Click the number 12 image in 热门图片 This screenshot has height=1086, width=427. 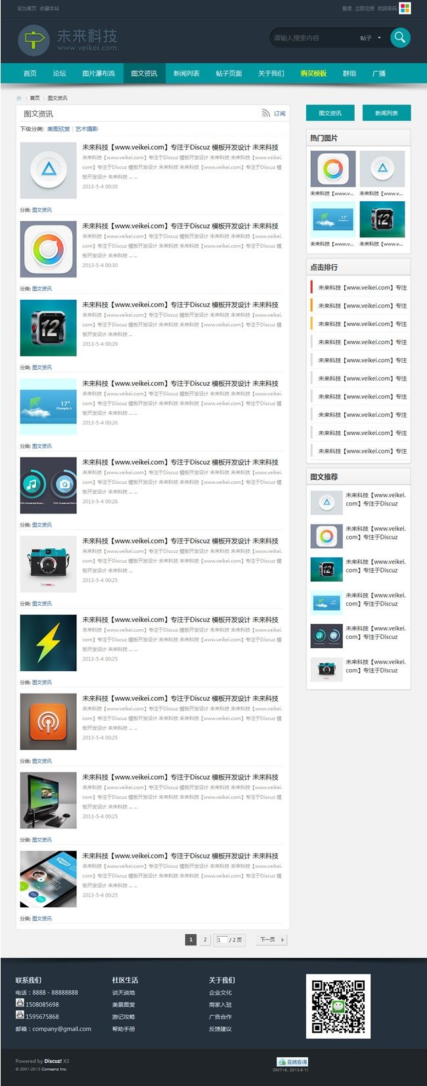point(382,219)
